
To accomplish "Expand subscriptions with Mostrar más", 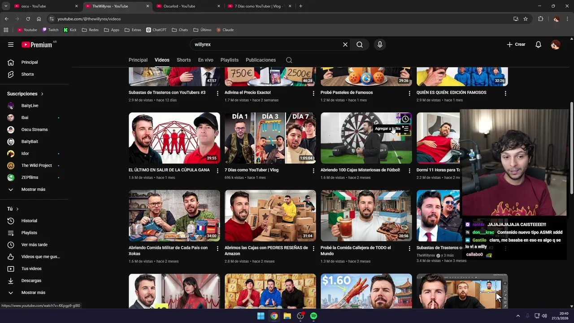I will coord(34,189).
